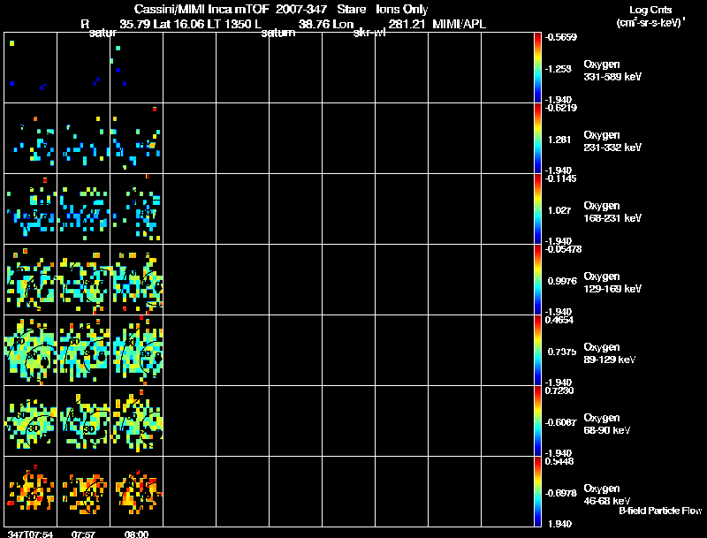Click the B-field Particle Flow legend text
Screen dimensions: 707x538
(659, 511)
